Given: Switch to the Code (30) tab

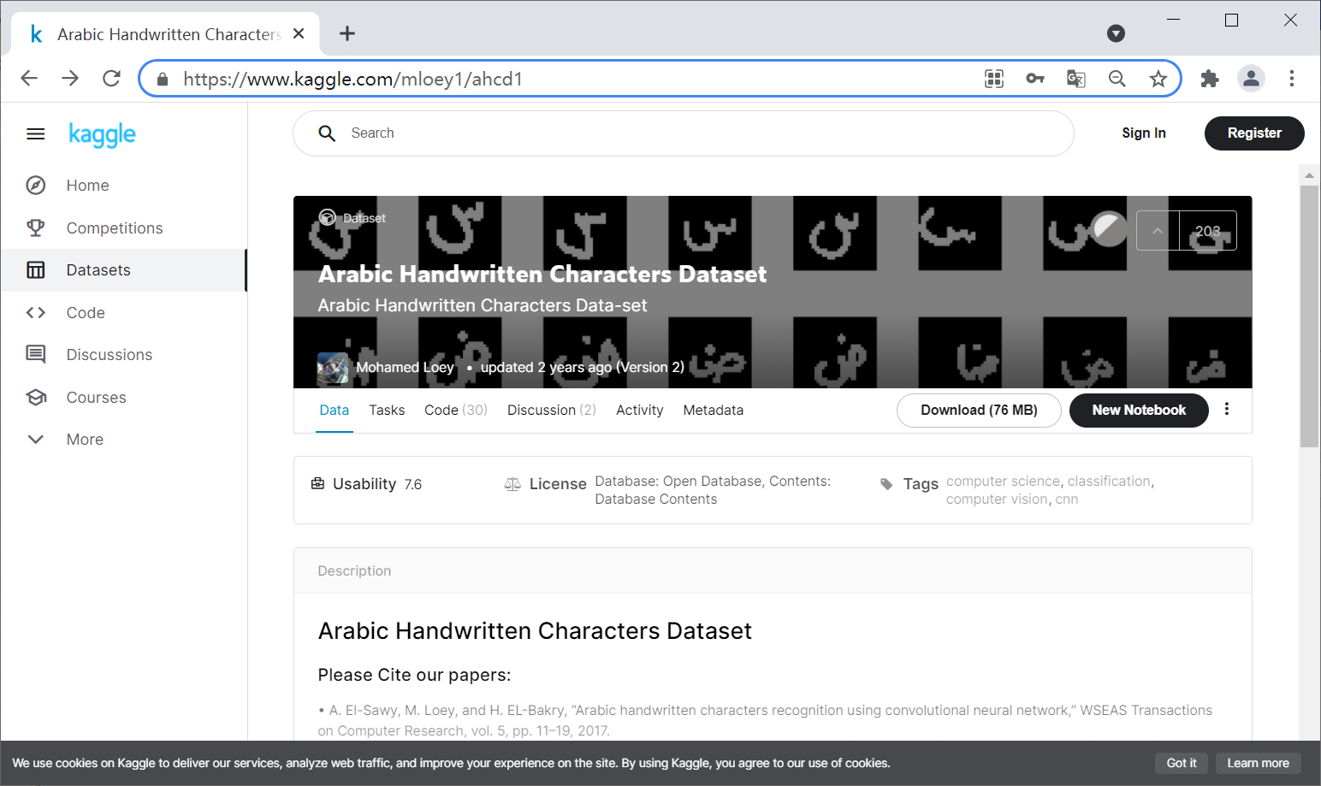Looking at the screenshot, I should [x=456, y=411].
